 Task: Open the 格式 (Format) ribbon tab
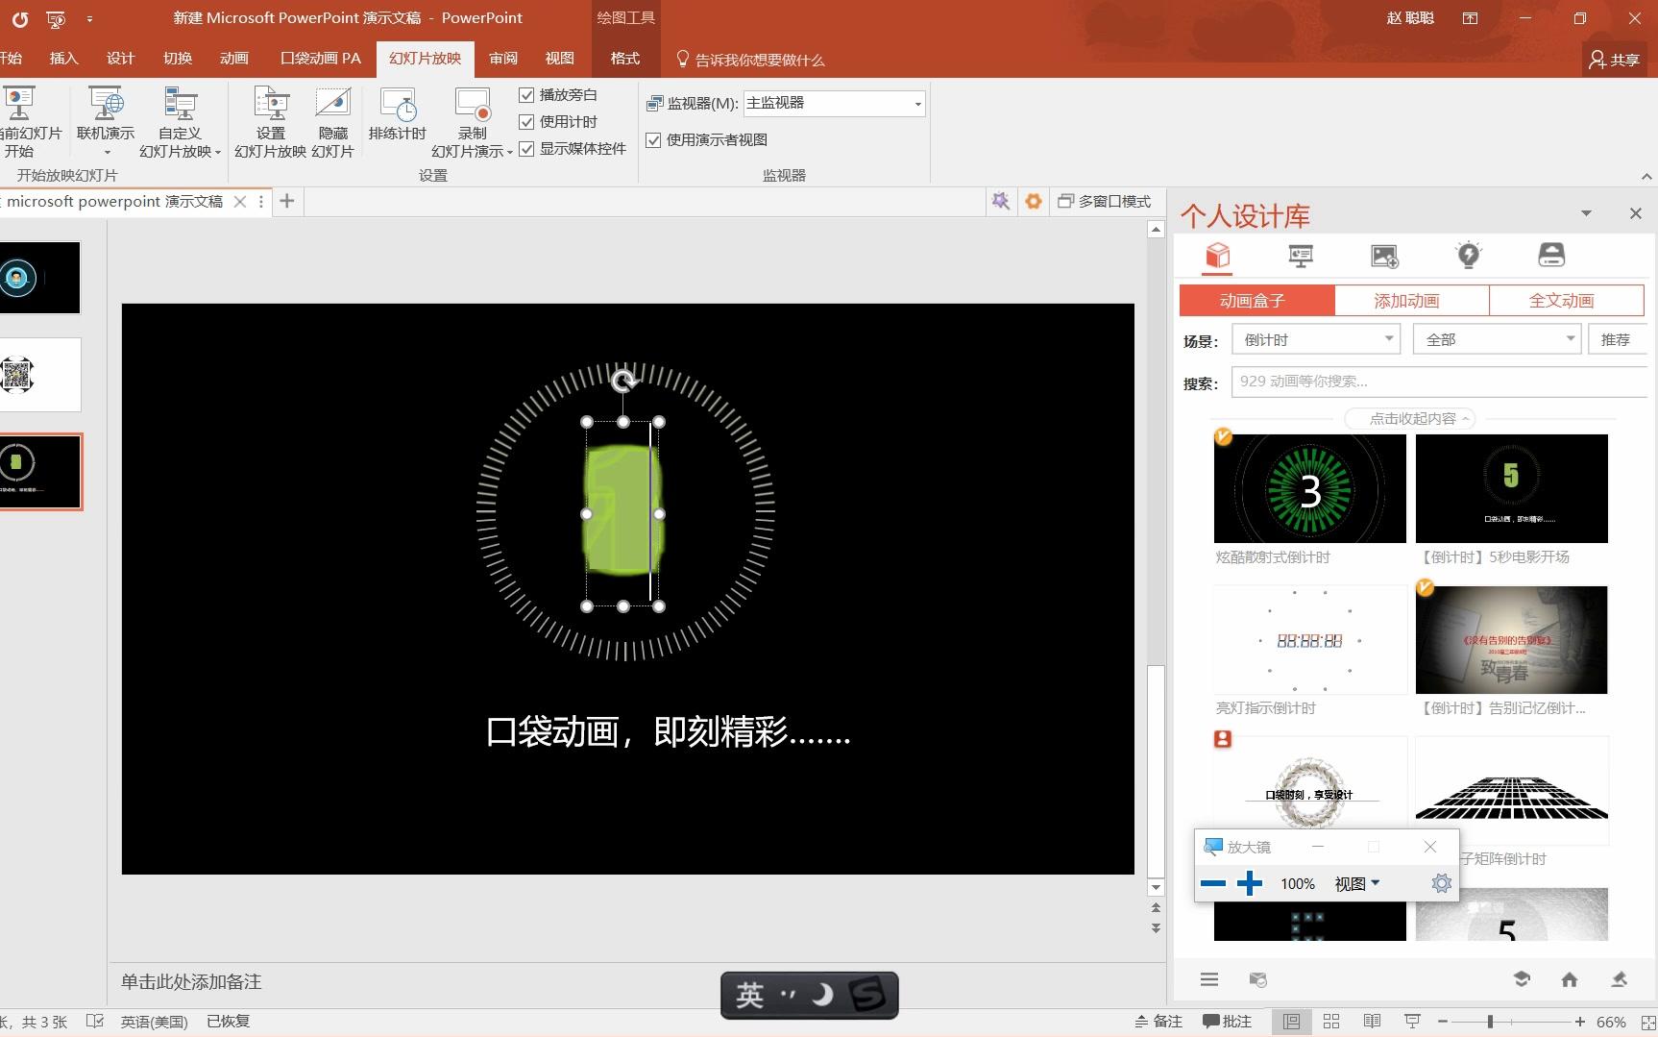[625, 59]
